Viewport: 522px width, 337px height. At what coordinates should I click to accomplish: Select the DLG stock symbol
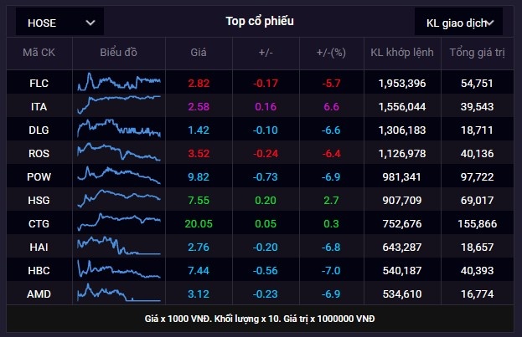tap(39, 130)
